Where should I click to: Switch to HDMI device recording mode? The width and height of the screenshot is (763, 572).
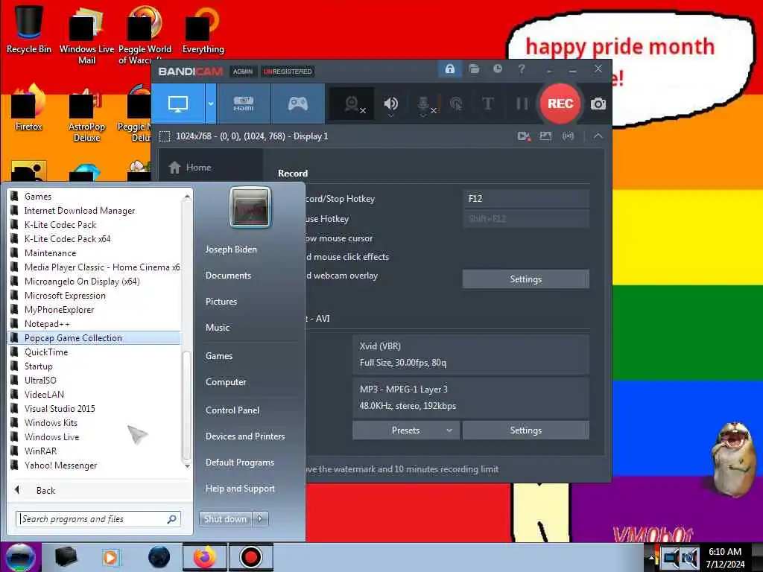(x=244, y=104)
